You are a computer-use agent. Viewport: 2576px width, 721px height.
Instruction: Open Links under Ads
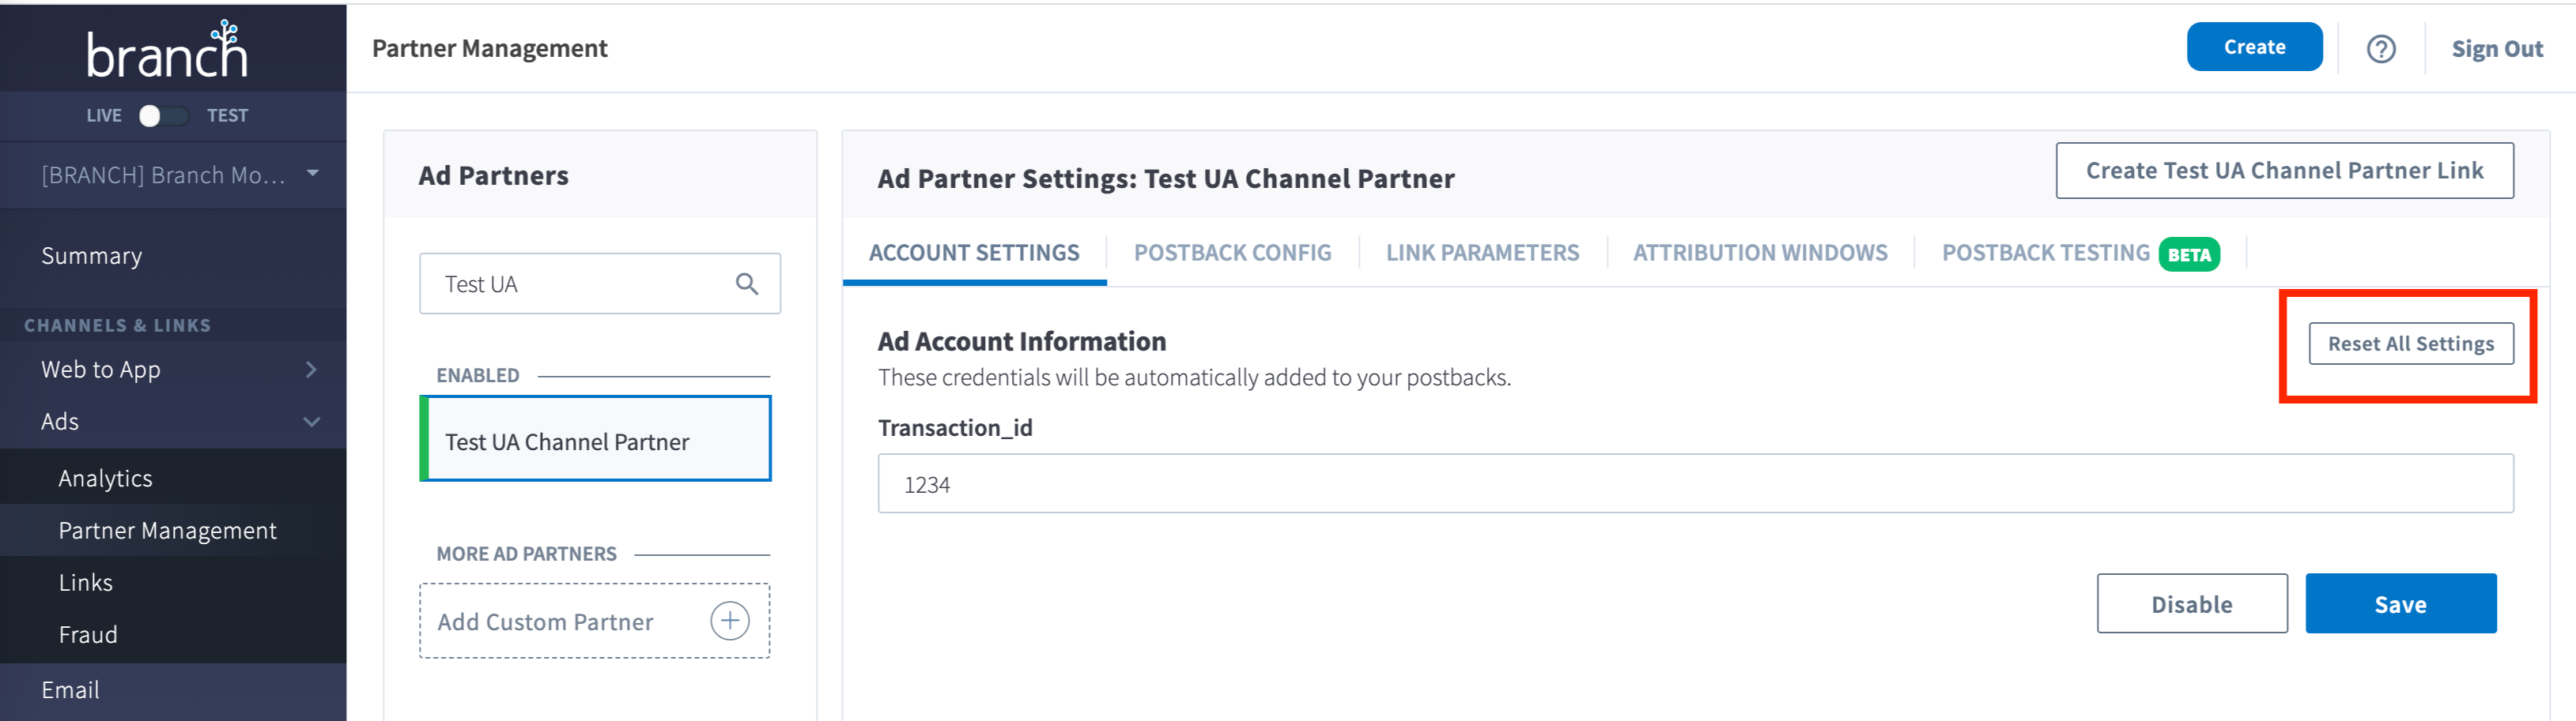tap(86, 582)
